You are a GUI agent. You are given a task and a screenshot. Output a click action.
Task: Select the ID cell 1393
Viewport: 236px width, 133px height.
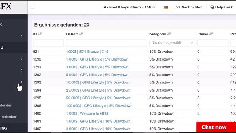37,82
